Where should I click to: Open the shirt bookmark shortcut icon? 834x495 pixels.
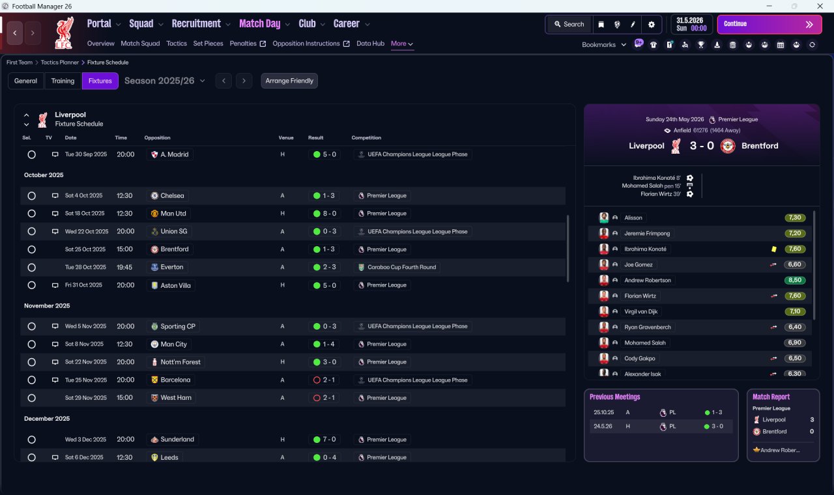pyautogui.click(x=654, y=45)
